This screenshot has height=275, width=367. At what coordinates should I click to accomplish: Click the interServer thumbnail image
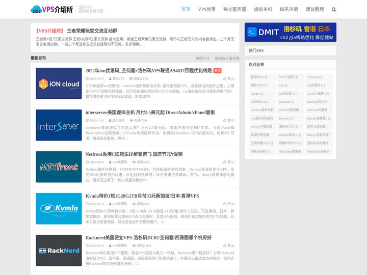pyautogui.click(x=59, y=125)
